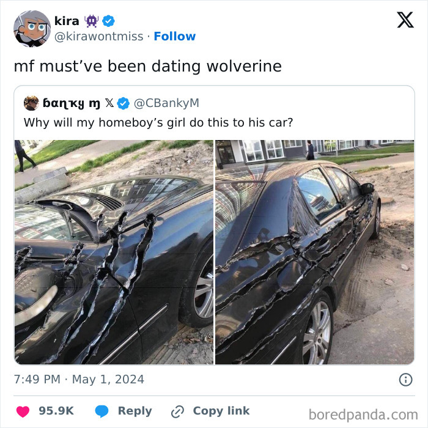Open kira's profile avatar

point(32,28)
